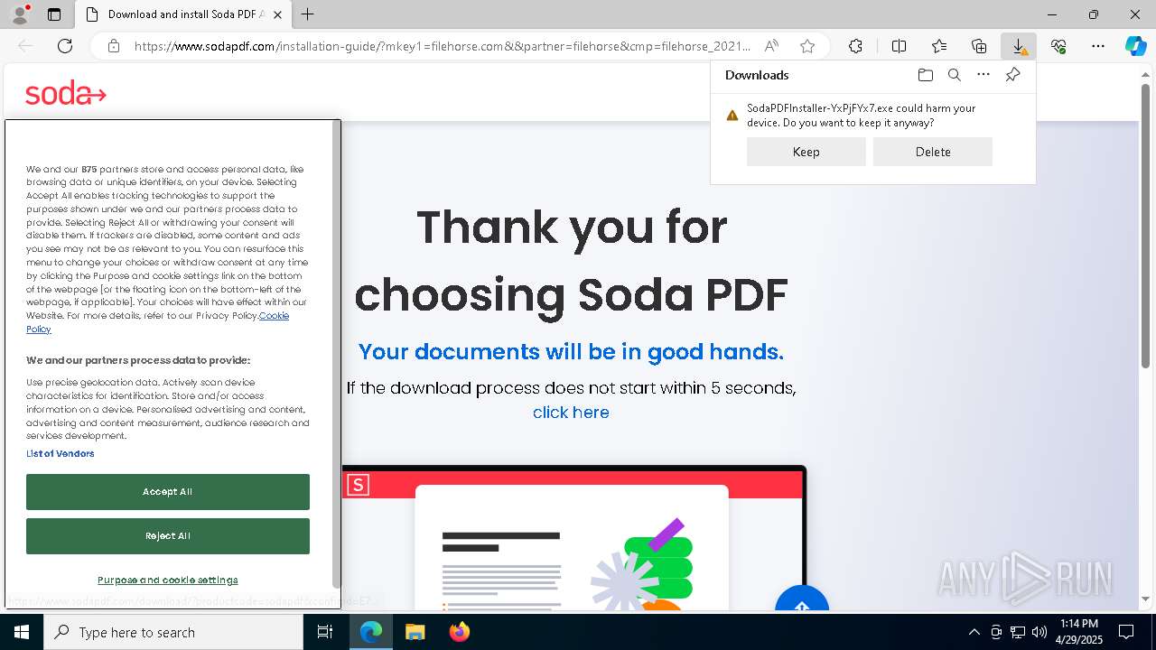This screenshot has width=1156, height=650.
Task: Click the page vertical scrollbar thumb
Action: click(x=1145, y=226)
